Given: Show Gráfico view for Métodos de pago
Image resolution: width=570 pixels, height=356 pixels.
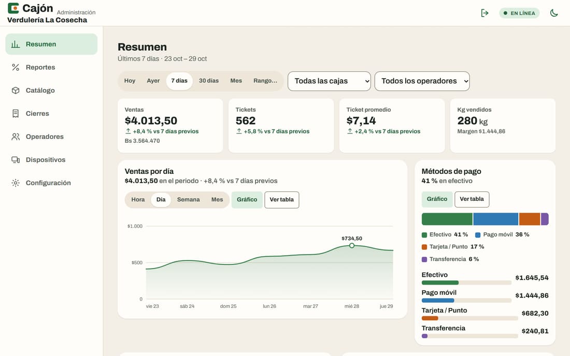Looking at the screenshot, I should tap(437, 199).
